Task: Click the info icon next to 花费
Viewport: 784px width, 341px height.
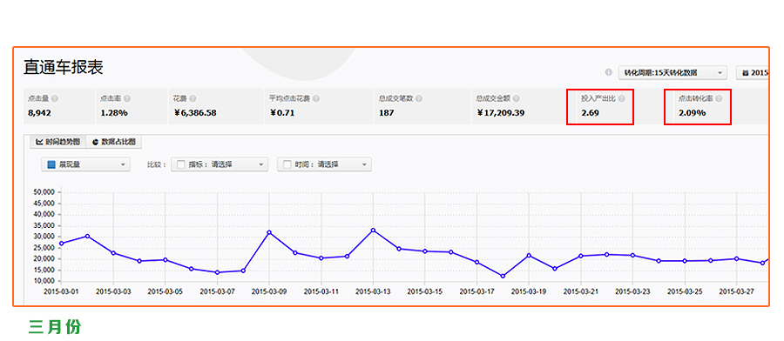Action: (193, 99)
